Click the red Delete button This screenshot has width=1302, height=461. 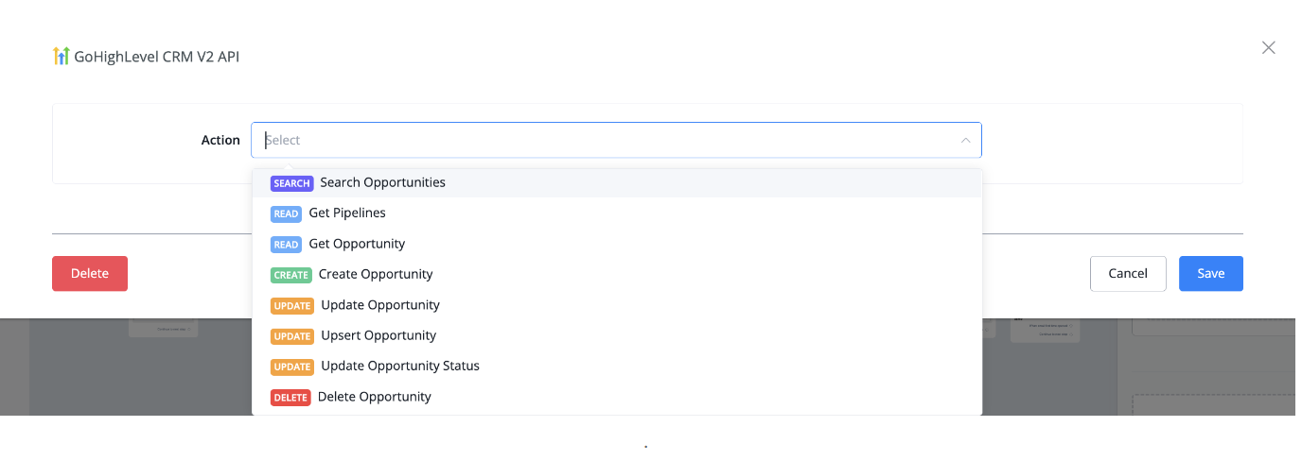90,273
